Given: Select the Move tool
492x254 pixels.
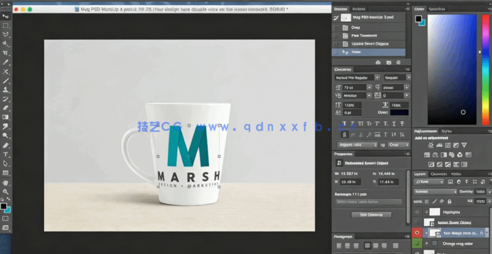Looking at the screenshot, I should tap(6, 16).
